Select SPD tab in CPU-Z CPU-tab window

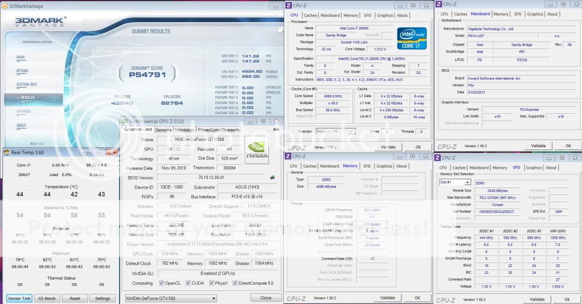368,15
